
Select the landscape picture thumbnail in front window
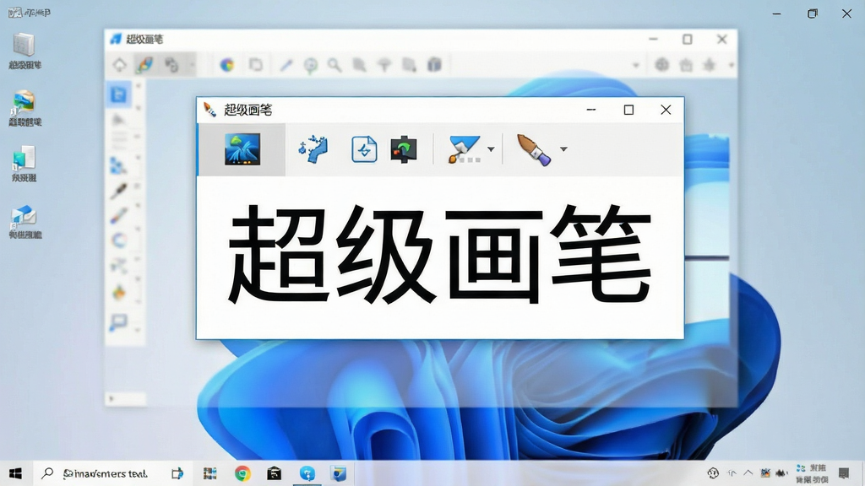[242, 149]
